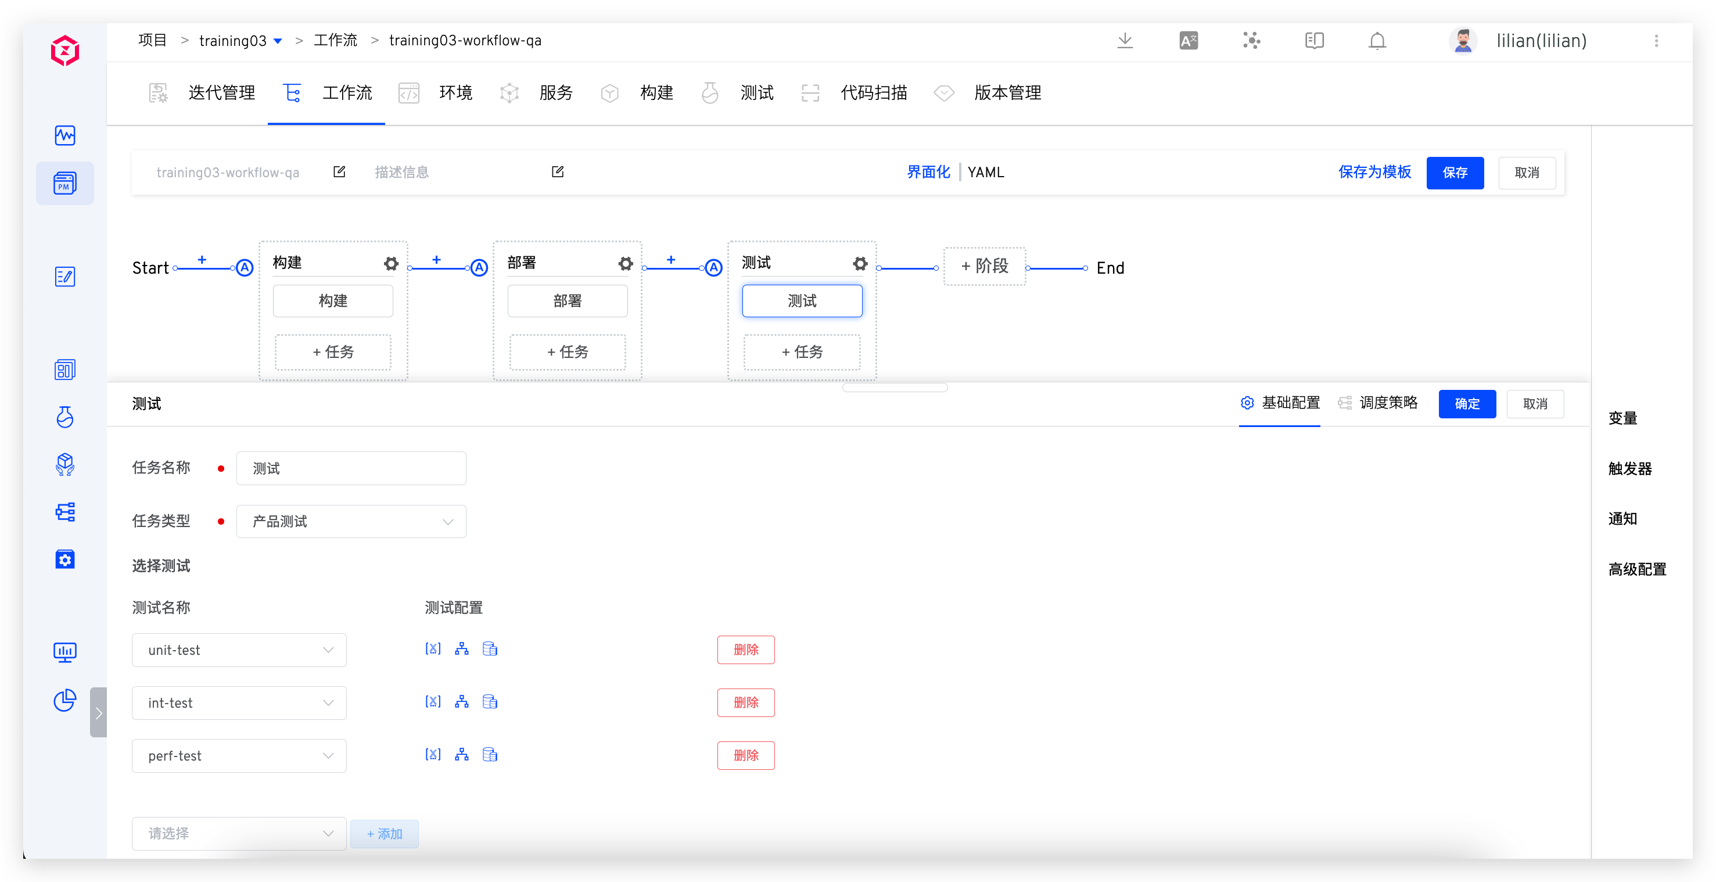Delete the int-test row
This screenshot has height=882, width=1716.
745,702
